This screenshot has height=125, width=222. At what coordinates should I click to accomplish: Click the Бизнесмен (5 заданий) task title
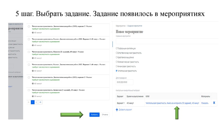[x=58, y=90]
